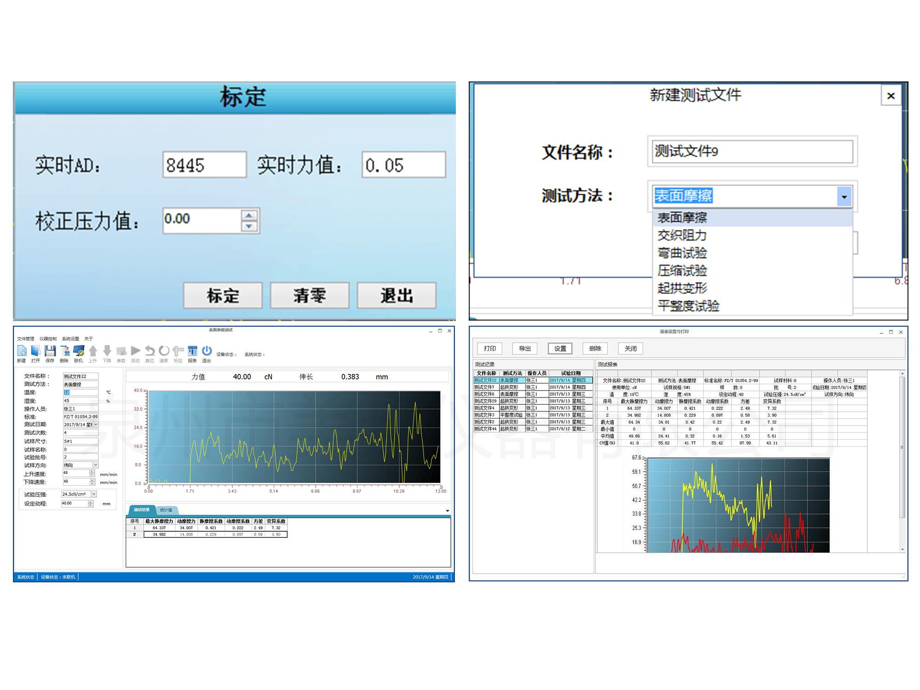Open the 试样方向 dropdown
The width and height of the screenshot is (920, 690).
click(95, 465)
